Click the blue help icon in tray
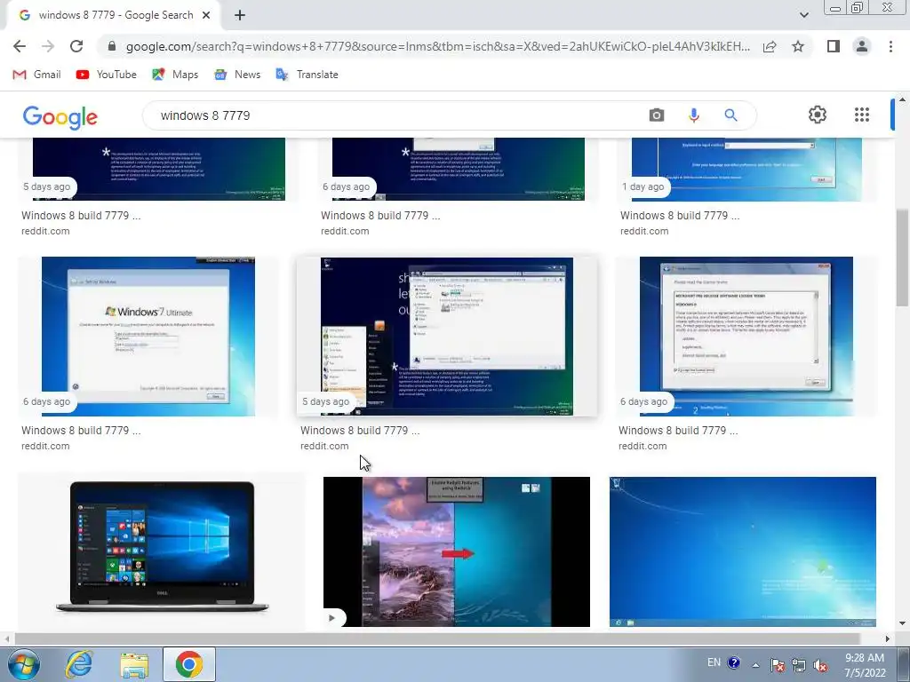910x682 pixels. coord(733,662)
